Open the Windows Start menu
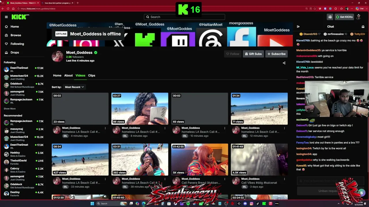The height and width of the screenshot is (207, 369). tap(92, 204)
